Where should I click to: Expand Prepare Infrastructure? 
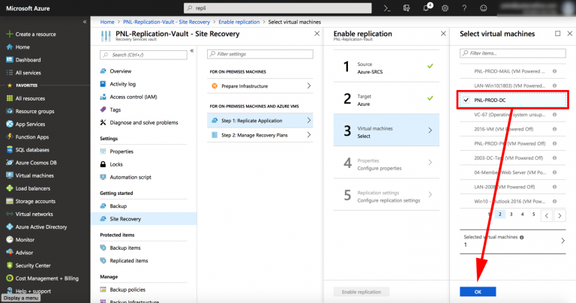click(x=260, y=86)
